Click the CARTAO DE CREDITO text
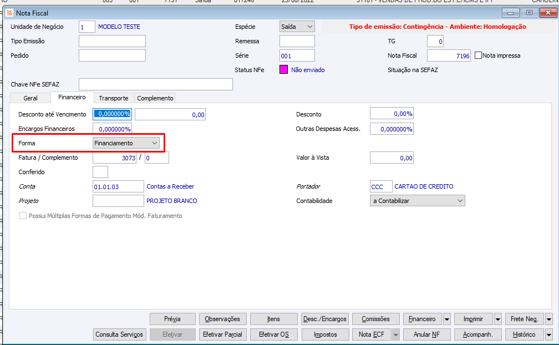 coord(424,186)
